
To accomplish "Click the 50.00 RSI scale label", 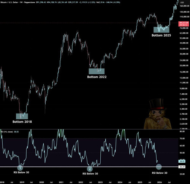I will [x=182, y=153].
